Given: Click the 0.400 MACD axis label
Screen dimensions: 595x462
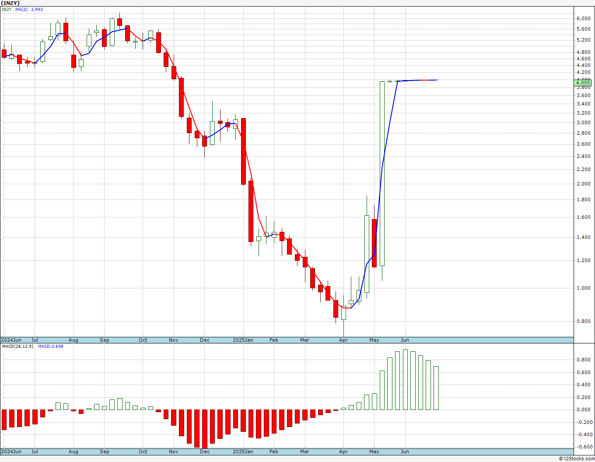Looking at the screenshot, I should point(584,385).
